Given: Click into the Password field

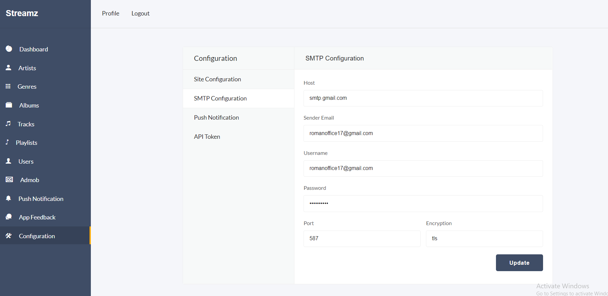Looking at the screenshot, I should click(423, 204).
